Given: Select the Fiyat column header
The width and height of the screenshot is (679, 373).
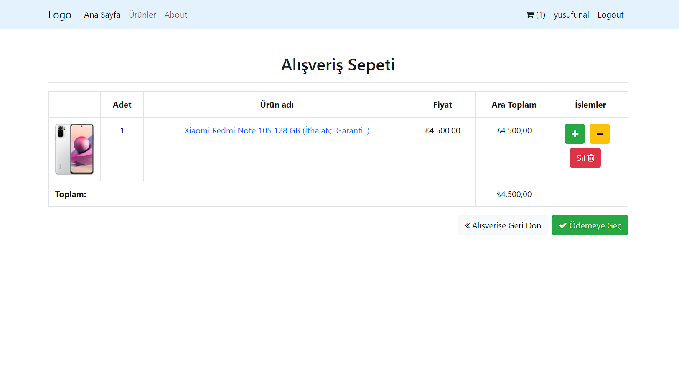Looking at the screenshot, I should 442,105.
